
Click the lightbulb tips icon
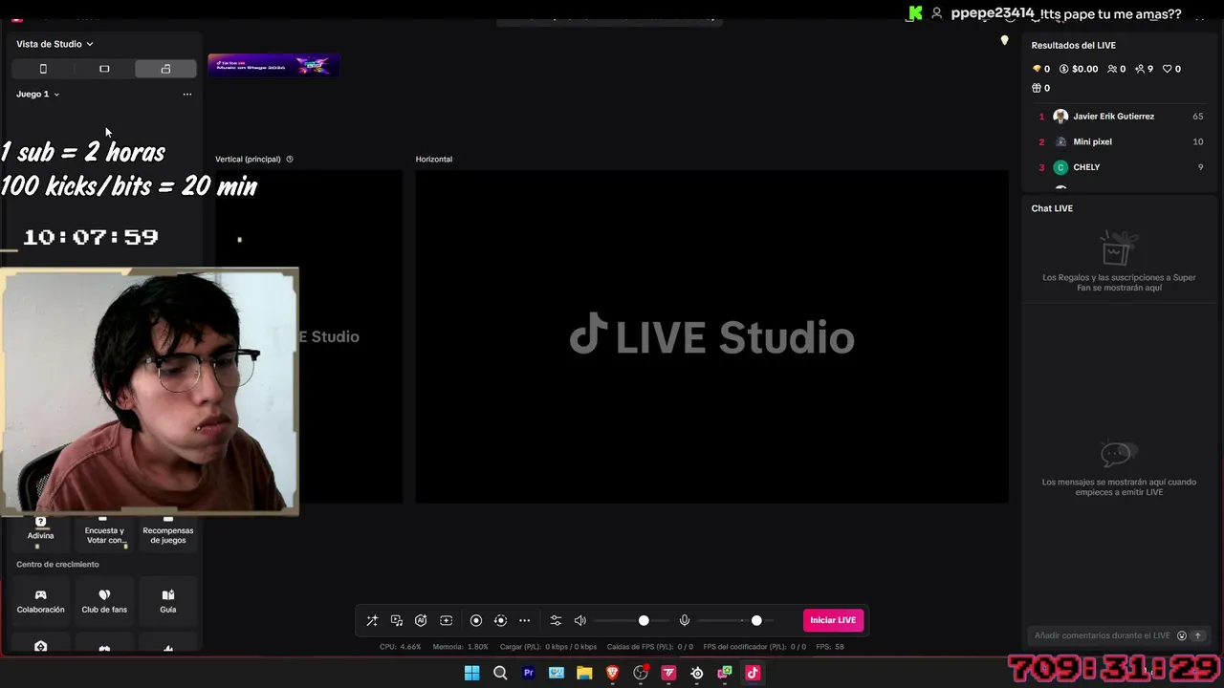(1004, 40)
